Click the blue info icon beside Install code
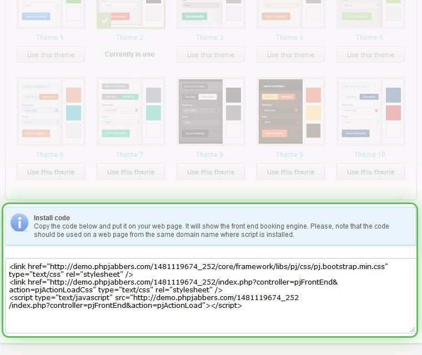 click(x=19, y=222)
